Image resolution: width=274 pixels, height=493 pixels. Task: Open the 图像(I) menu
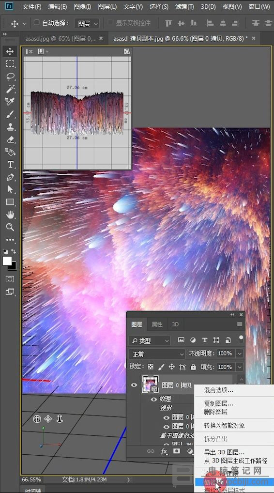pos(82,6)
